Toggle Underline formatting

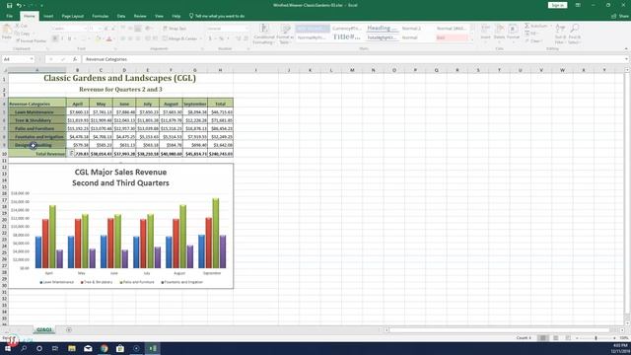point(70,38)
